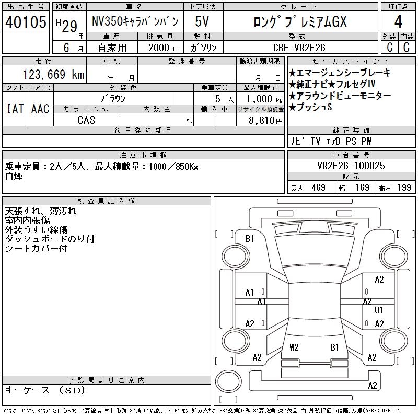
Task: Click the 事務局よりご案内 header
Action: tap(107, 380)
